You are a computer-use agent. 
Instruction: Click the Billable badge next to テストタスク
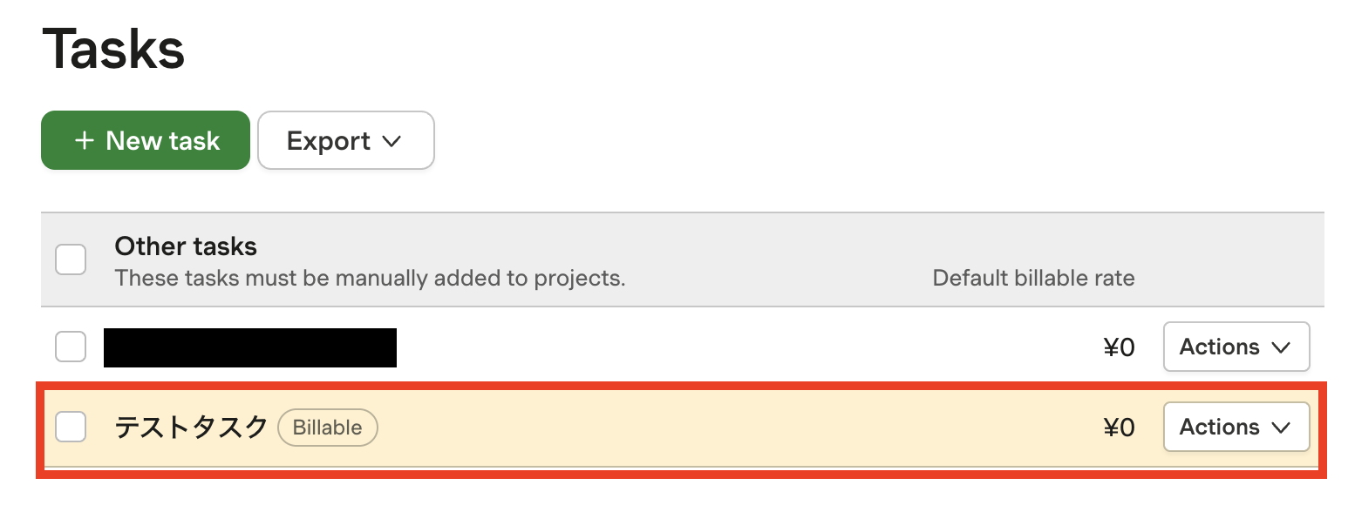tap(327, 428)
